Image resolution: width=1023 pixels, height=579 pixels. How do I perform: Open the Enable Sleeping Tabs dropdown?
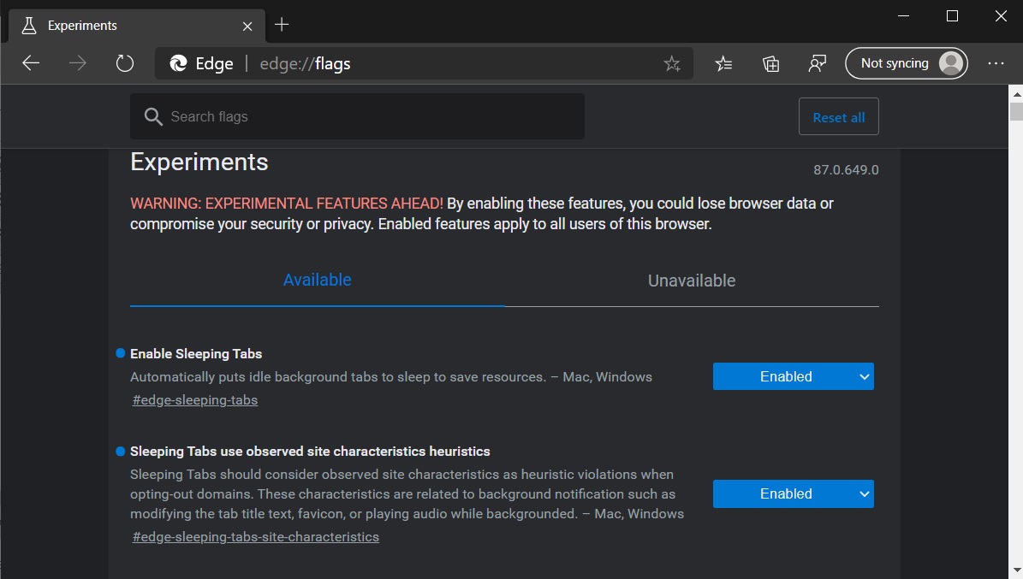pyautogui.click(x=793, y=376)
